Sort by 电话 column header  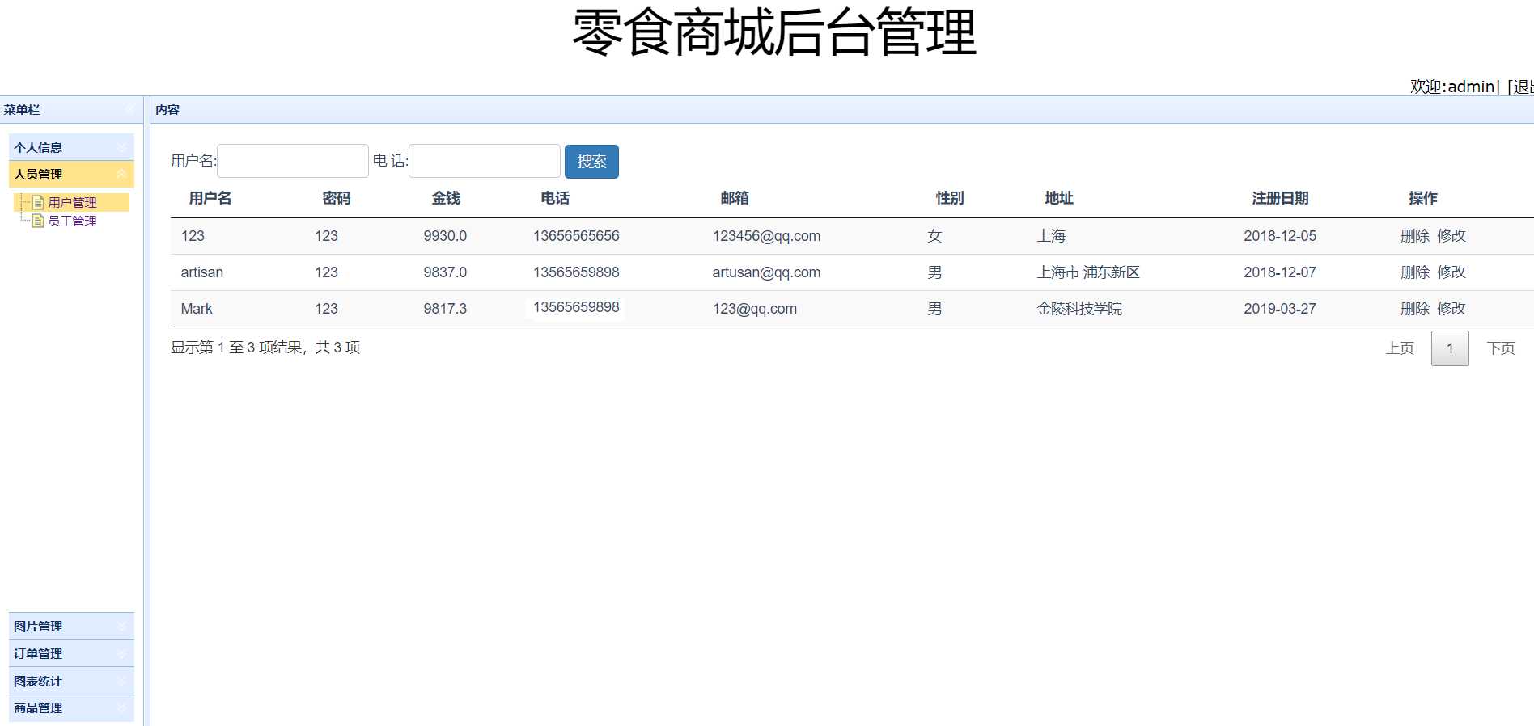click(x=555, y=198)
